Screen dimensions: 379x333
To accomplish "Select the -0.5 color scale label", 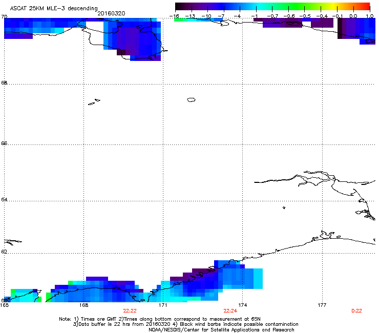I will click(x=305, y=16).
